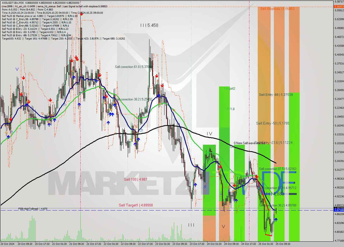The width and height of the screenshot is (344, 247).
Task: Click the 'I V' wave label
Action: click(x=209, y=134)
